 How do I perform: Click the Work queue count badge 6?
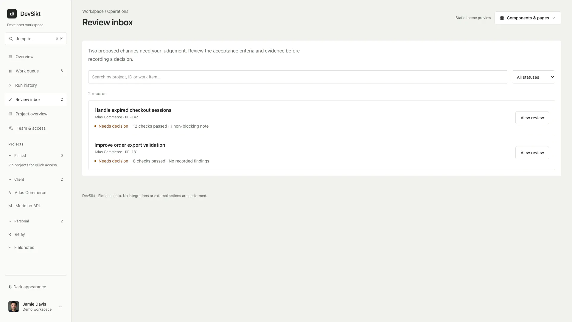click(x=62, y=71)
